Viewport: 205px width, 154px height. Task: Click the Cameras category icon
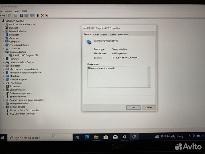click(x=7, y=38)
